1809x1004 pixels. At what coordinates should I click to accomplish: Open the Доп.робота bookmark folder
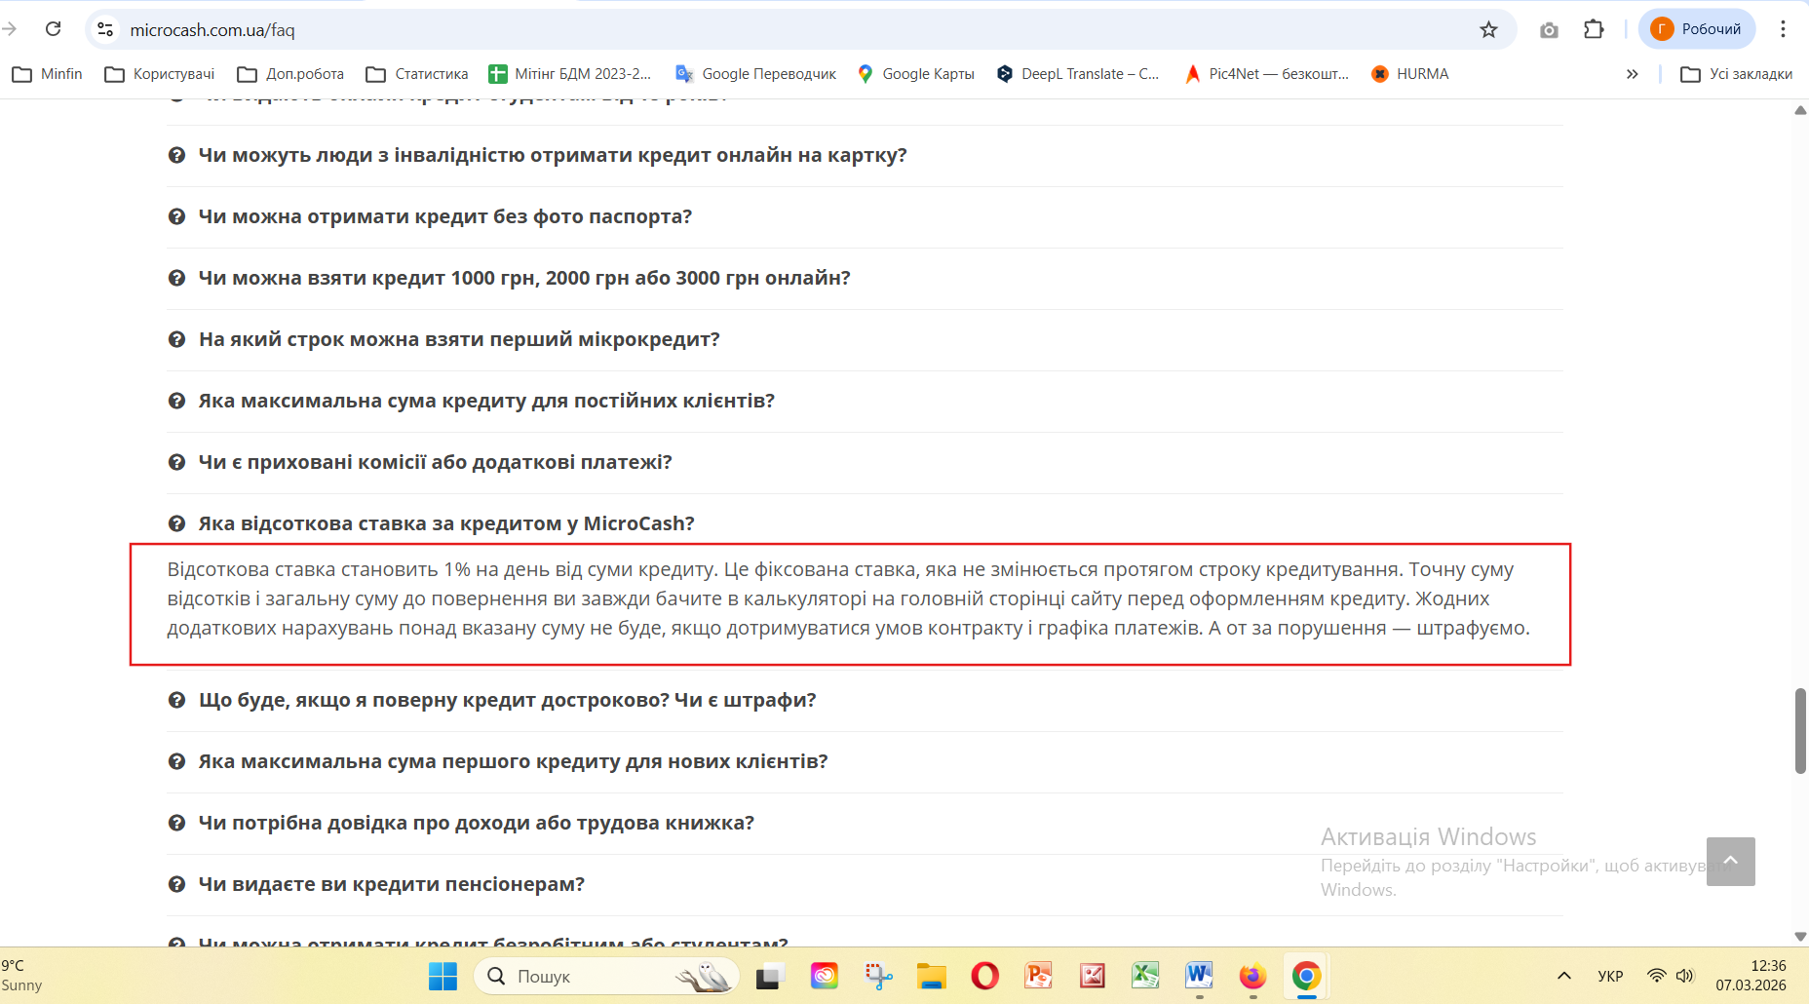(290, 74)
